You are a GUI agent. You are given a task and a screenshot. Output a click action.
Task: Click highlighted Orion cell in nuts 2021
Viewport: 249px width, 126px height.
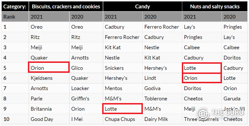coord(202,78)
